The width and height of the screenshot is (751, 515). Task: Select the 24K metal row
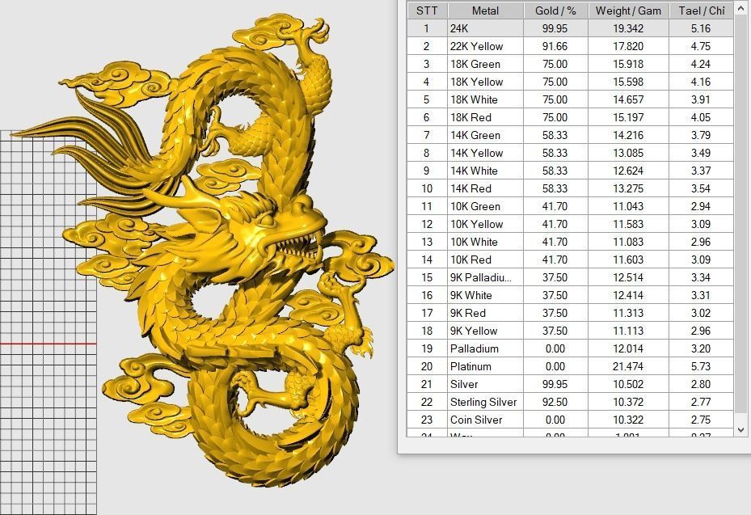point(571,28)
